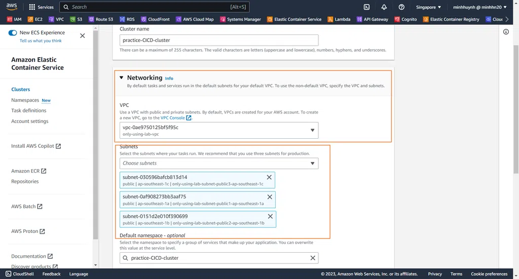Show more favorites with right chevron
The height and width of the screenshot is (279, 519).
click(x=507, y=19)
